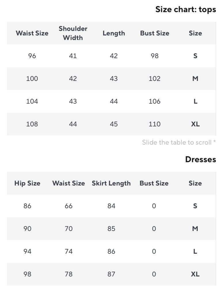This screenshot has height=288, width=223.
Task: Click the 87 skirt length value
Action: 111,274
